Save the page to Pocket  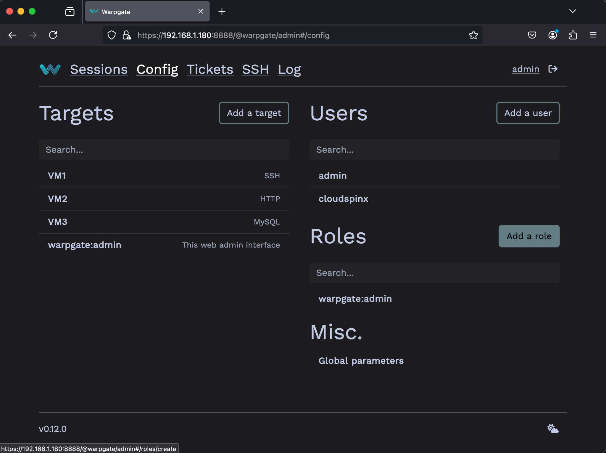point(532,35)
